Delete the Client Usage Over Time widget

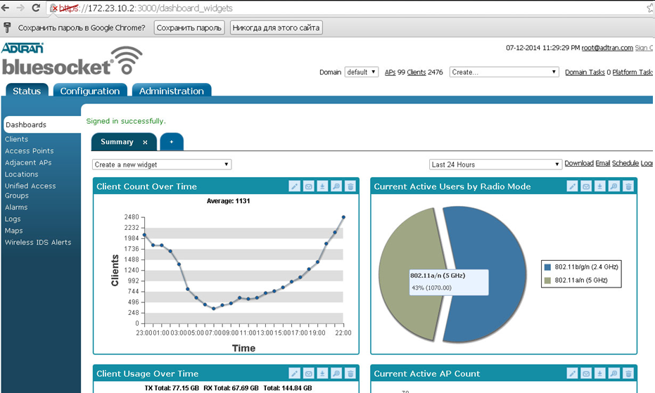coord(350,373)
